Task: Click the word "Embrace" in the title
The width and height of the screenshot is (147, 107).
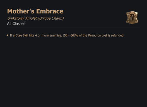Action: point(50,11)
